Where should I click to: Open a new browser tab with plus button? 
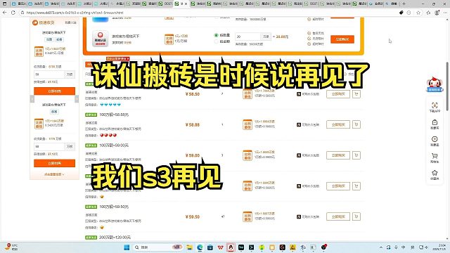tap(404, 4)
